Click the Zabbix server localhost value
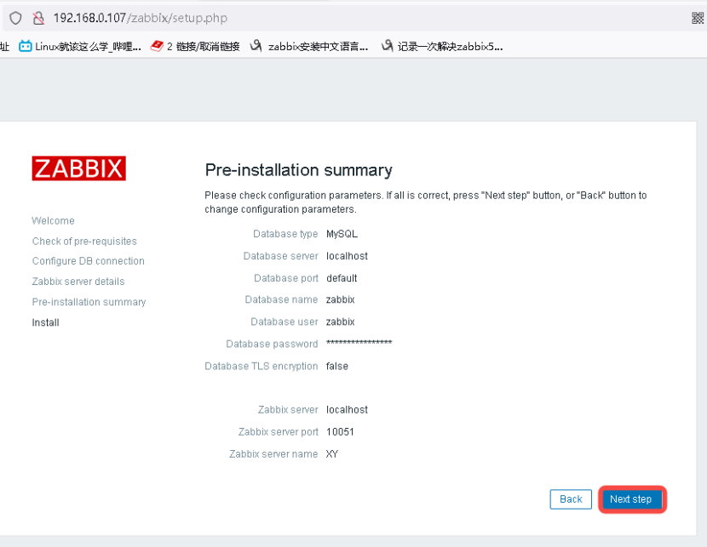This screenshot has height=547, width=707. coord(347,410)
